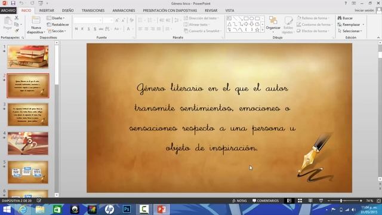Select the rectangle shape in the shapes gallery

coord(246,19)
